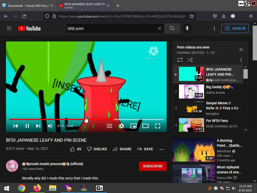Like the video with thumbs up
Image resolution: width=257 pixels, height=193 pixels.
pos(76,149)
